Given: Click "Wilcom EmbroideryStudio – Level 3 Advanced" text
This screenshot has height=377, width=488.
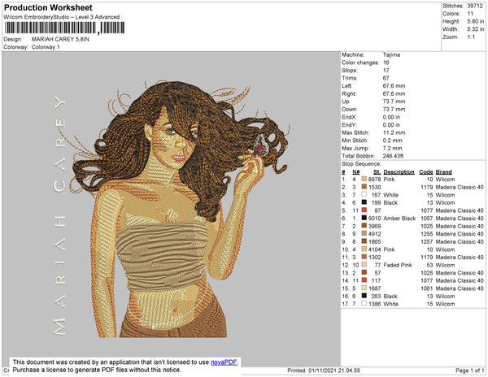Looking at the screenshot, I should [62, 17].
